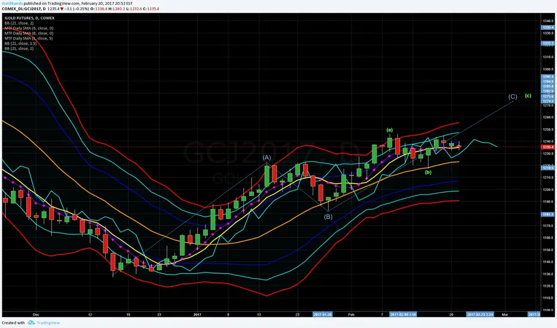Image resolution: width=557 pixels, height=328 pixels.
Task: Click the Feb label on time axis
Action: coord(351,314)
